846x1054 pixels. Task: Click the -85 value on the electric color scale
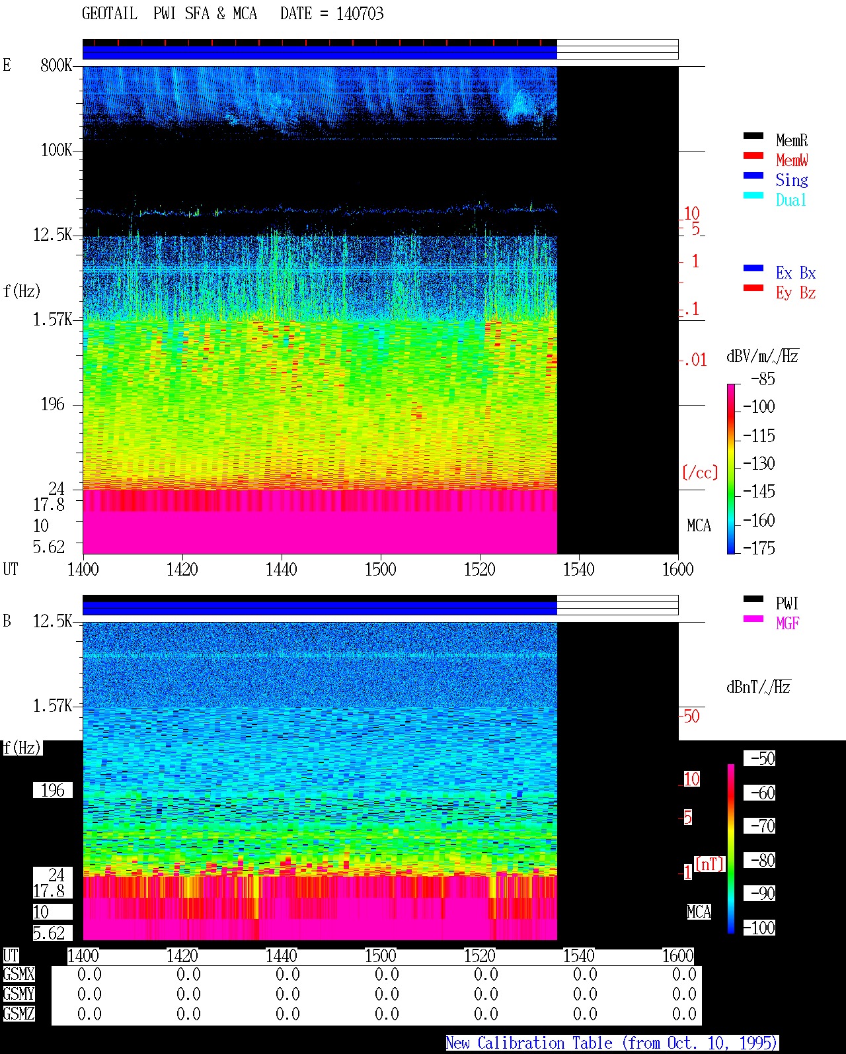(x=763, y=379)
